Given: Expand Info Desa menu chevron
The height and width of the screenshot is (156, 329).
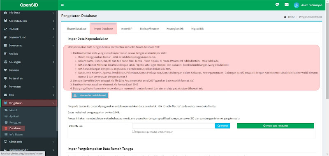Looking at the screenshot, I should [53, 13].
